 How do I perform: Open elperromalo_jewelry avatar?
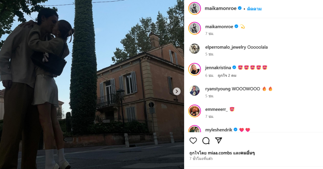195,49
